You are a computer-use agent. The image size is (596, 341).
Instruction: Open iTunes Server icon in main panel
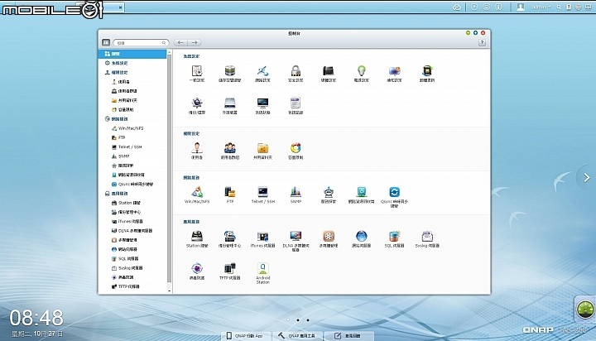click(x=262, y=236)
